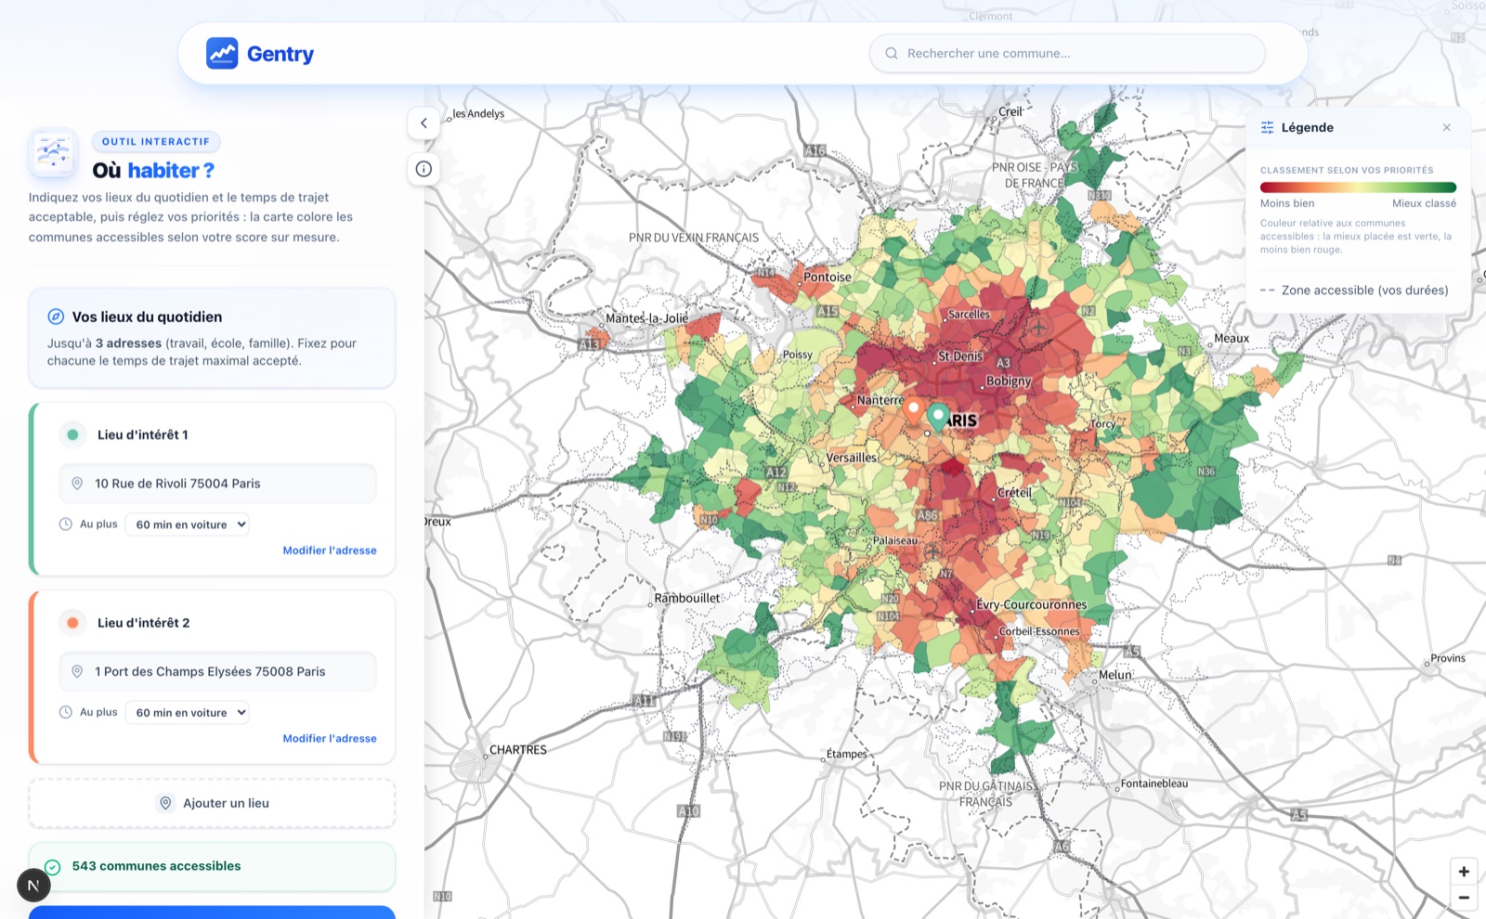Click the priority ranking color gradient bar
Image resolution: width=1486 pixels, height=919 pixels.
[x=1358, y=188]
